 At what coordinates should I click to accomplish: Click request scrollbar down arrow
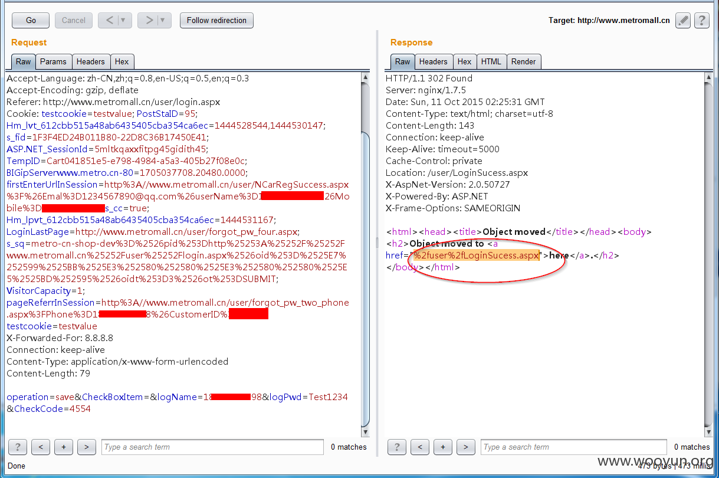pyautogui.click(x=365, y=432)
